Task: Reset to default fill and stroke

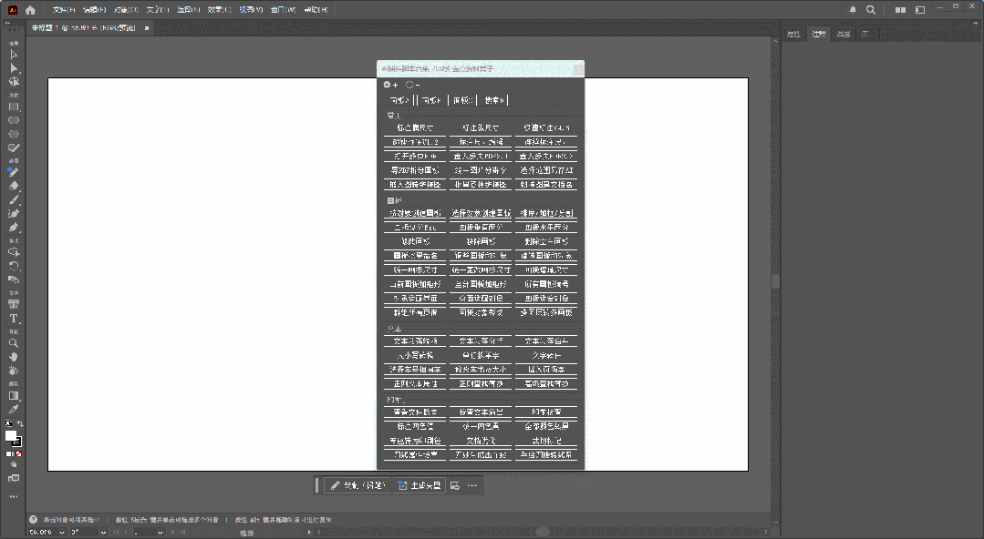Action: coord(8,423)
